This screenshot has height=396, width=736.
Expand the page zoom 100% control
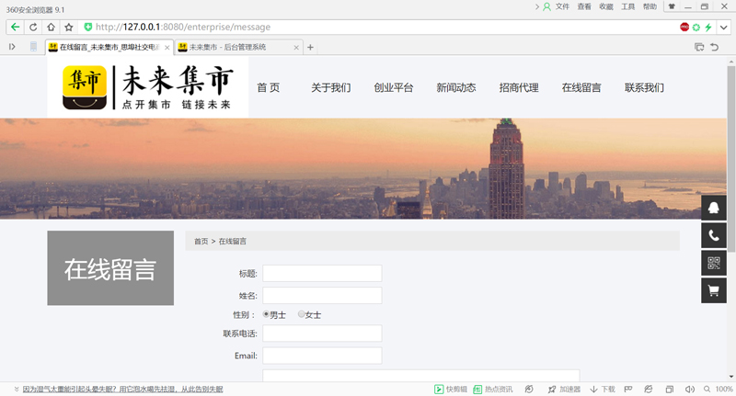coord(723,389)
